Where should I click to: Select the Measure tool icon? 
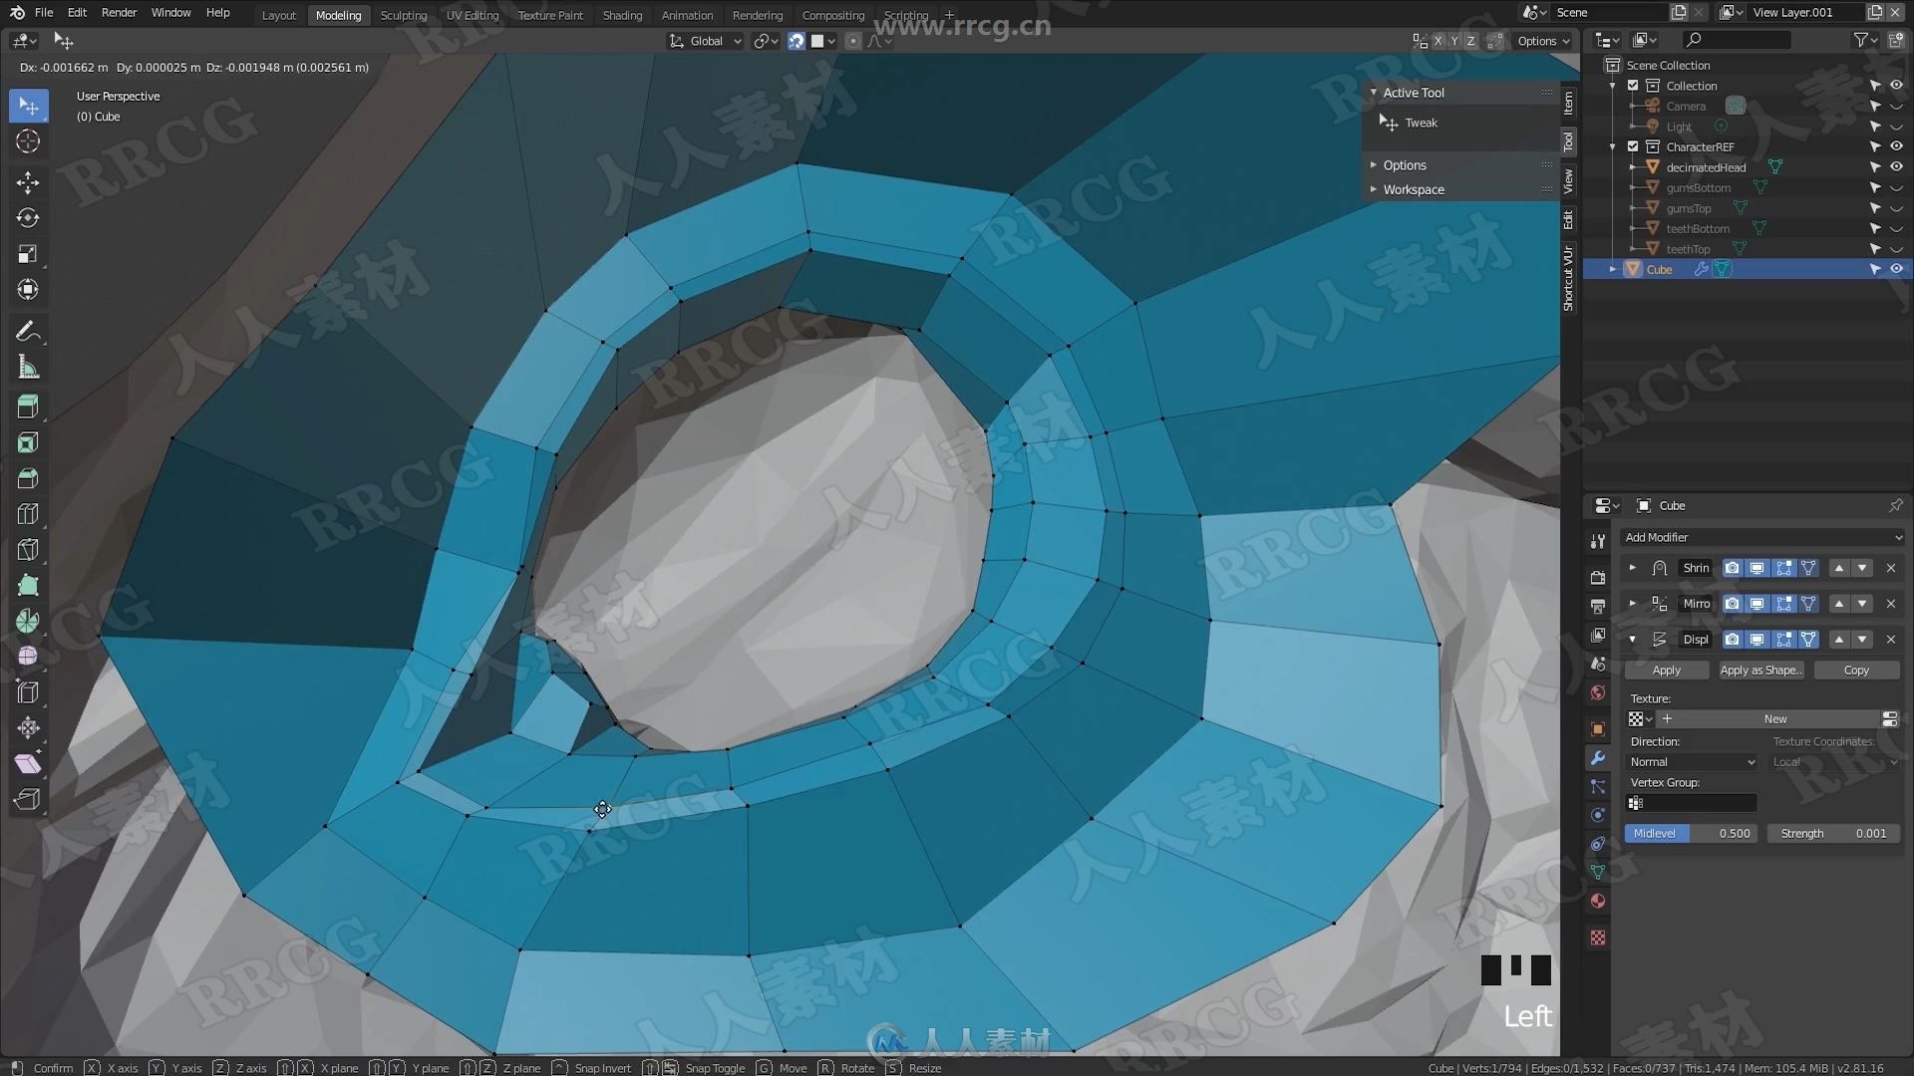point(29,367)
